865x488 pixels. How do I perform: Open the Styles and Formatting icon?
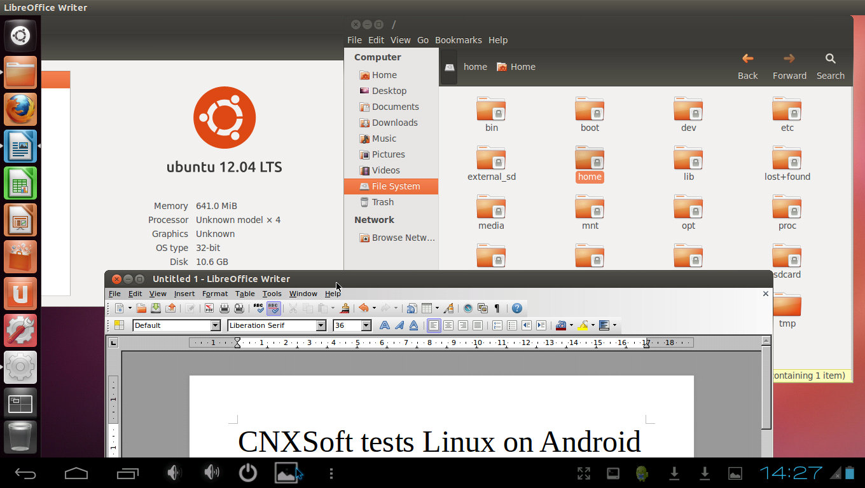(119, 325)
